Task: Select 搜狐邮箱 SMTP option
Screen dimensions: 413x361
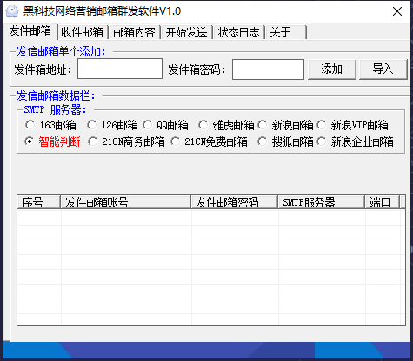Action: coord(285,141)
